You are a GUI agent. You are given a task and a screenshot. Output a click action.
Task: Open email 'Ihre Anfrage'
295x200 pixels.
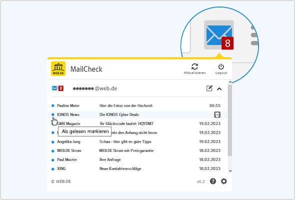tap(110, 159)
